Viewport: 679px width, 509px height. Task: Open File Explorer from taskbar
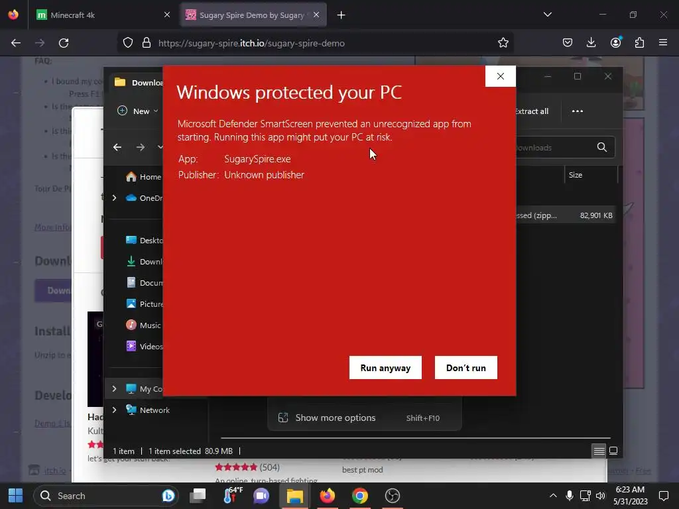(x=294, y=496)
